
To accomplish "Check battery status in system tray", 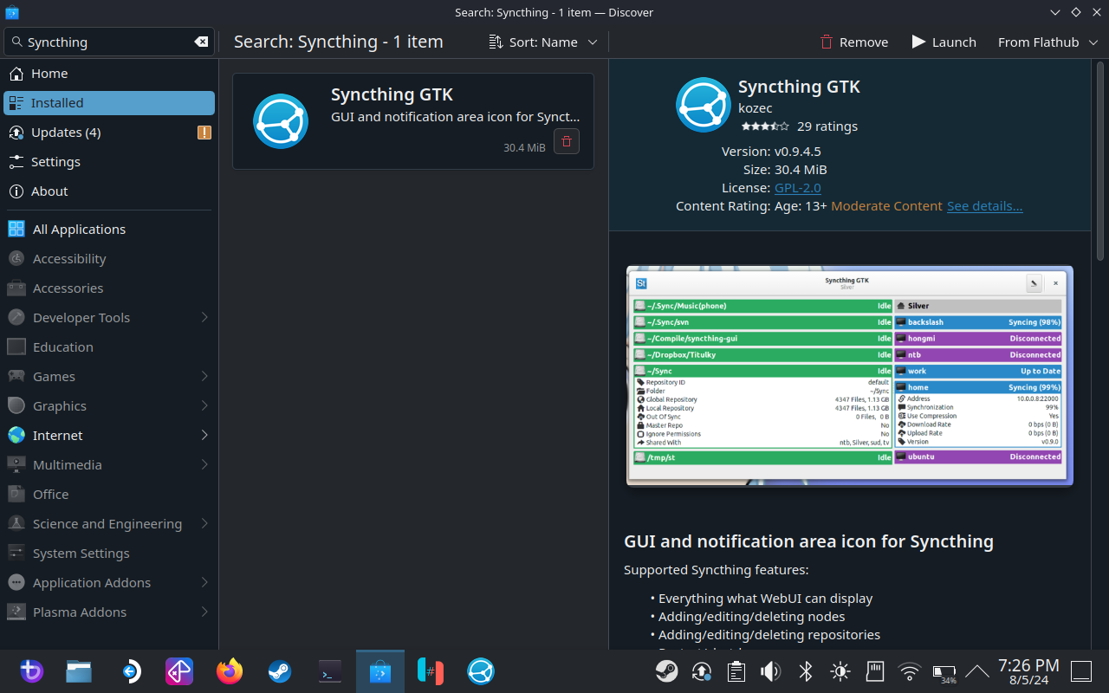I will [x=944, y=672].
